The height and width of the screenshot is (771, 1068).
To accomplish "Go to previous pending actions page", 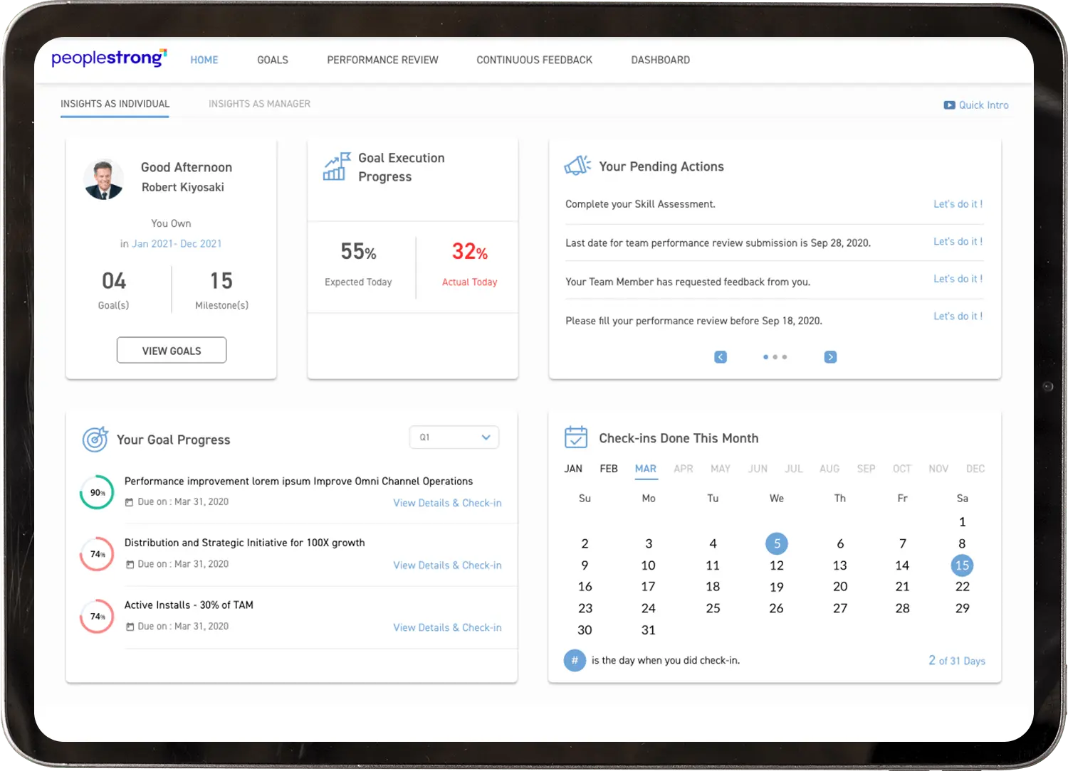I will coord(721,357).
